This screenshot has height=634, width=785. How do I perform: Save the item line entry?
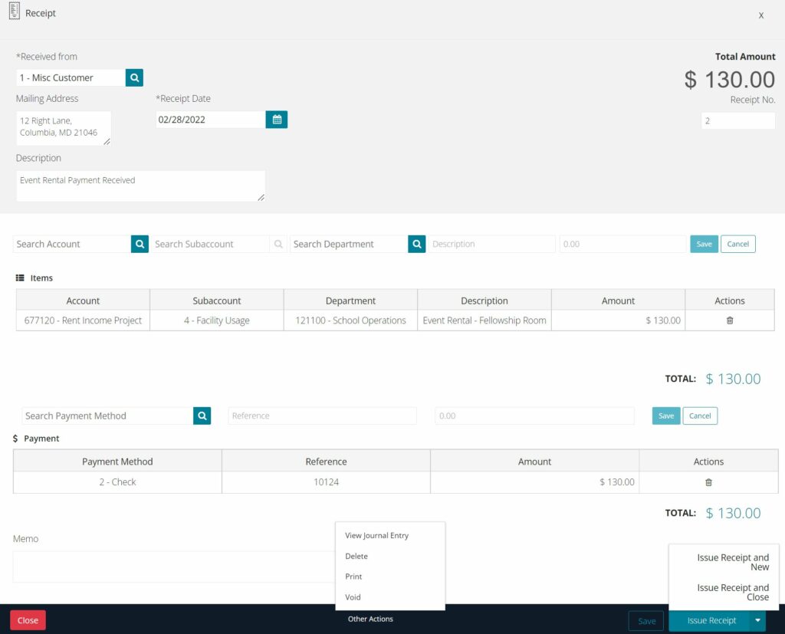704,243
